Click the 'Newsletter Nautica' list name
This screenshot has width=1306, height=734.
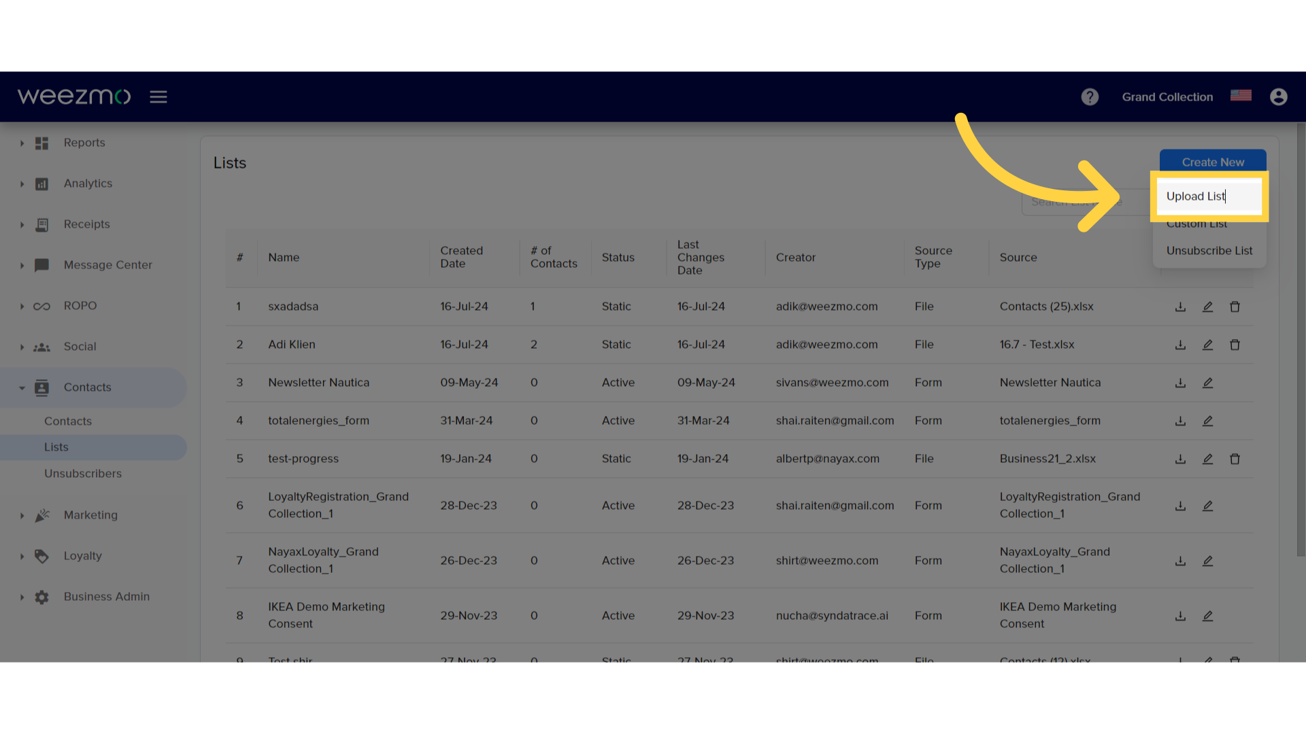318,383
